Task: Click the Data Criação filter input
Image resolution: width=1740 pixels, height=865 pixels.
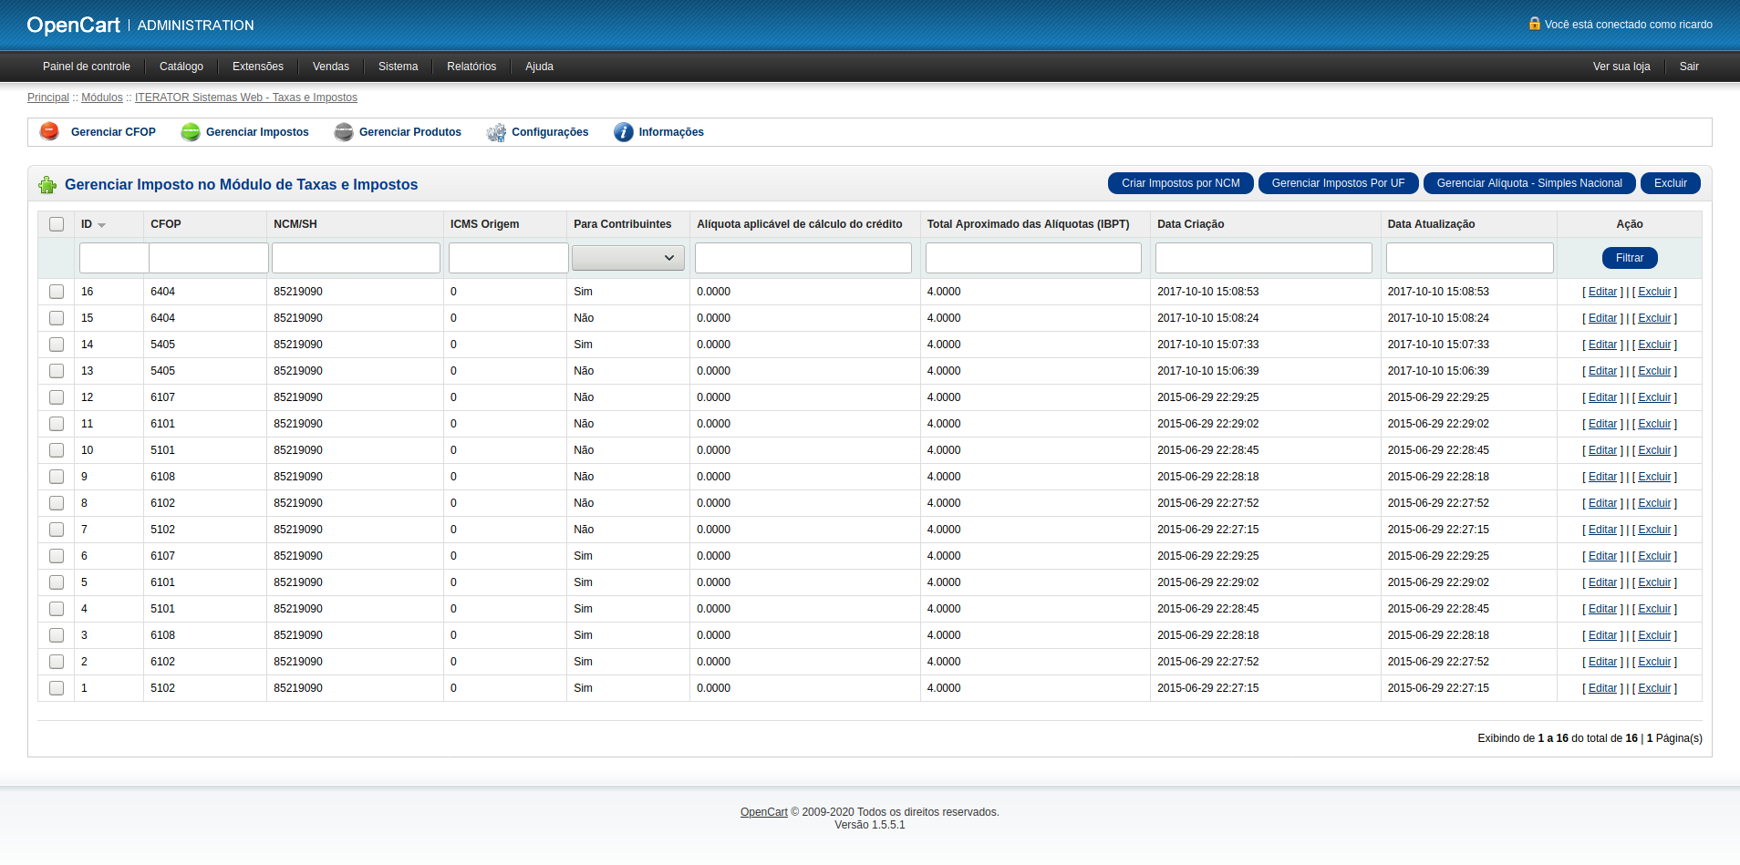Action: tap(1264, 258)
